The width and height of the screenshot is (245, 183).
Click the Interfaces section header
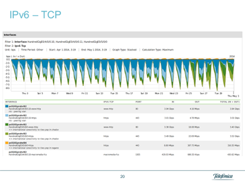click(x=9, y=35)
